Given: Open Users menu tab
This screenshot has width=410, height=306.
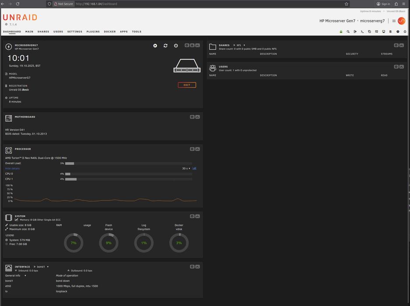Looking at the screenshot, I should (x=58, y=32).
